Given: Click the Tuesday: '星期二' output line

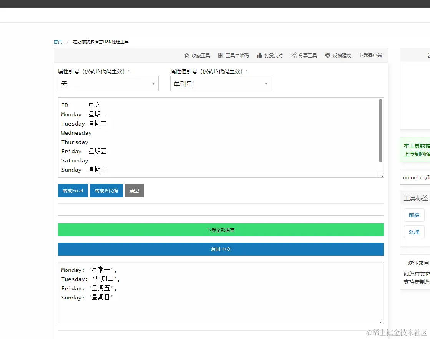Looking at the screenshot, I should (x=91, y=279).
